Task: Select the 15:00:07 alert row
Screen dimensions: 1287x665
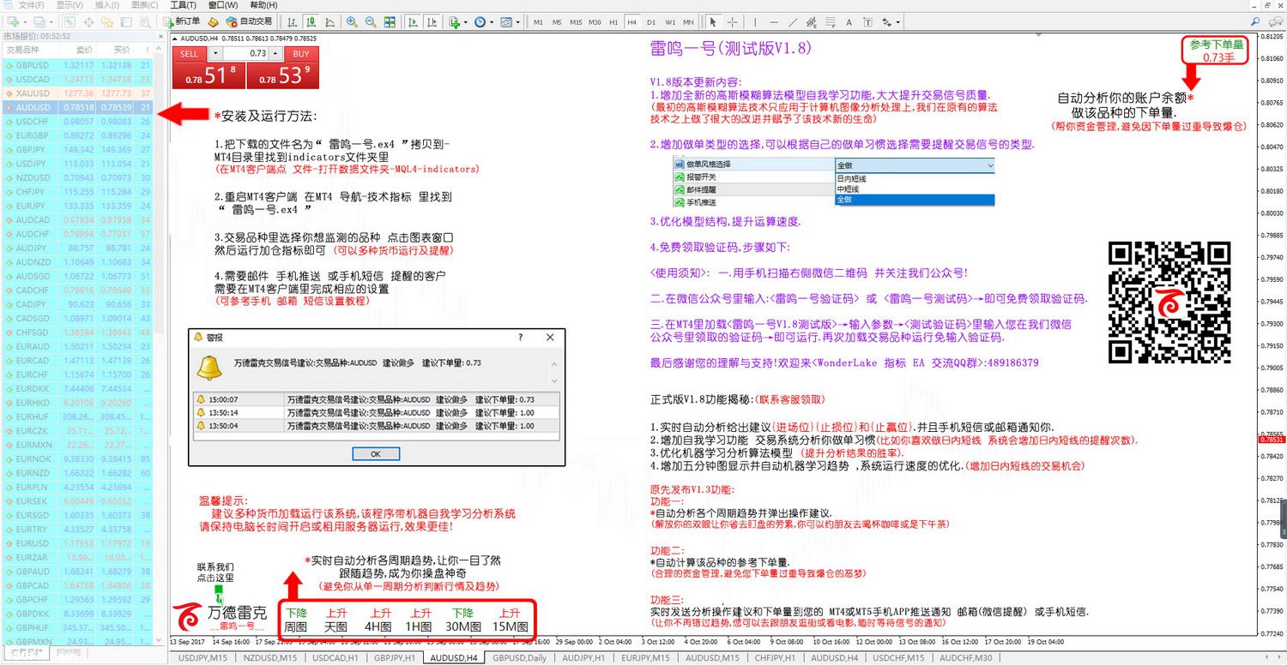Action: pos(377,399)
